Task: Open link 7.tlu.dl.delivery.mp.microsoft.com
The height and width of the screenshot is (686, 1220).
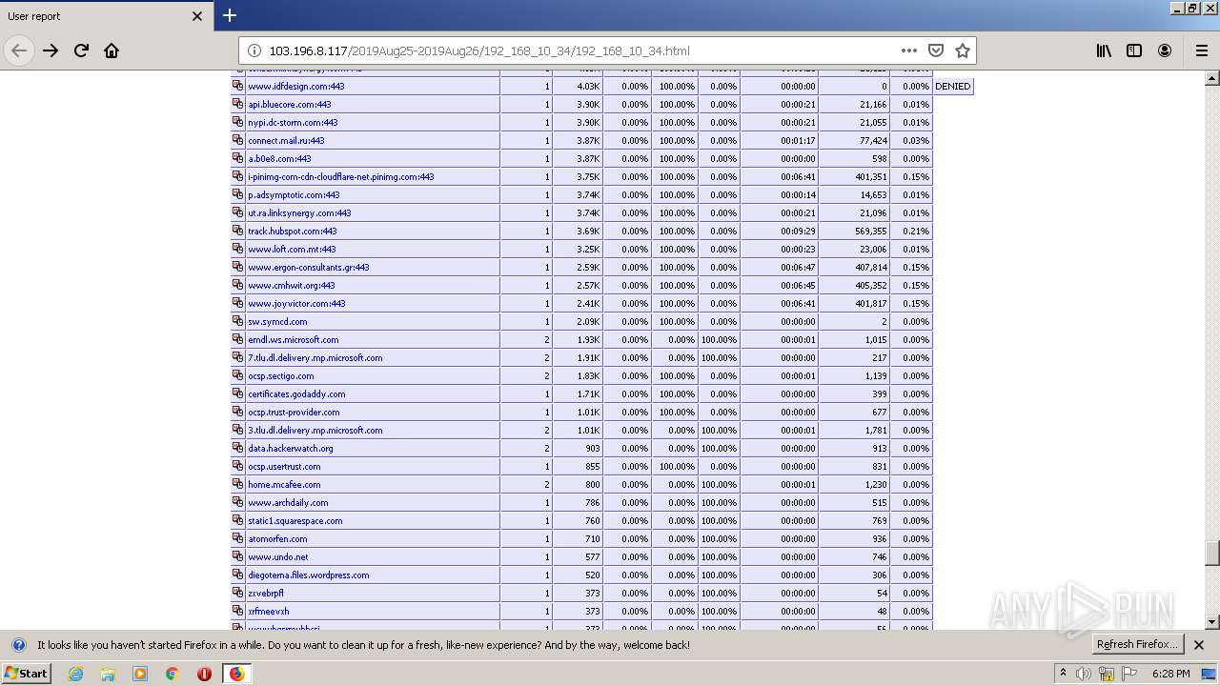Action: 315,357
